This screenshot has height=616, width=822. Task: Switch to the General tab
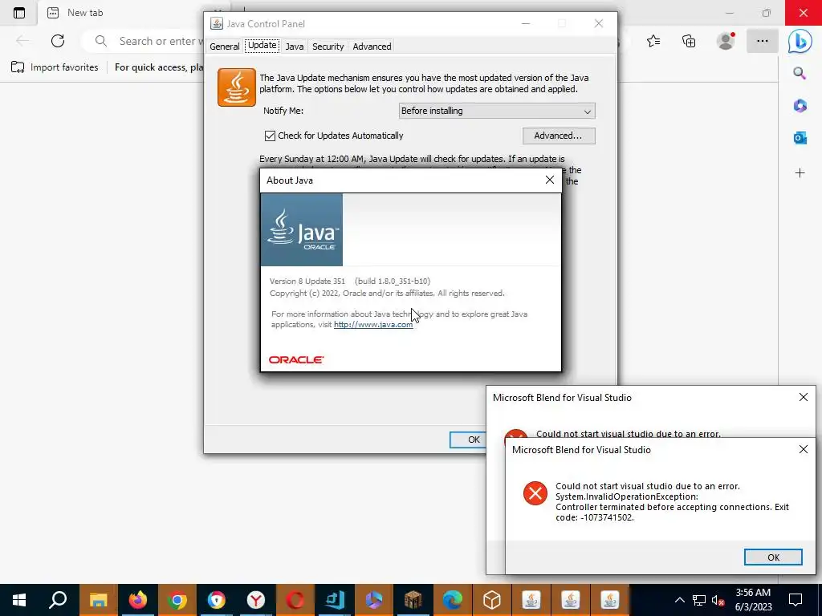225,46
